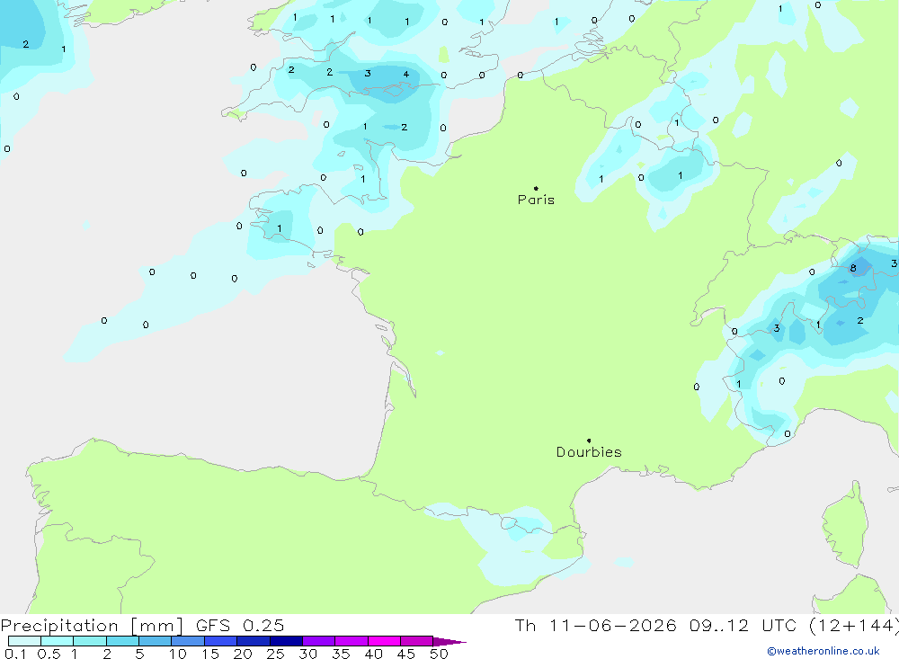Click the '15' legend scale label
The height and width of the screenshot is (659, 899).
click(210, 654)
